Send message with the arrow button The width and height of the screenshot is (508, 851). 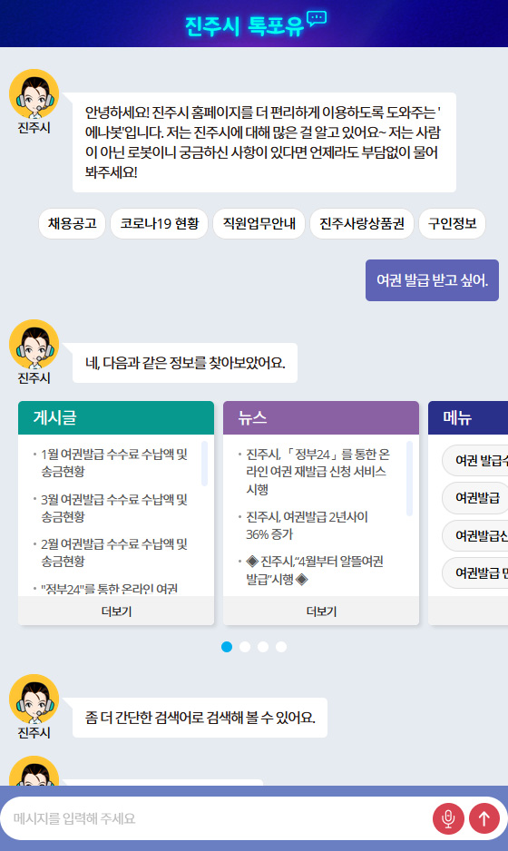click(484, 818)
